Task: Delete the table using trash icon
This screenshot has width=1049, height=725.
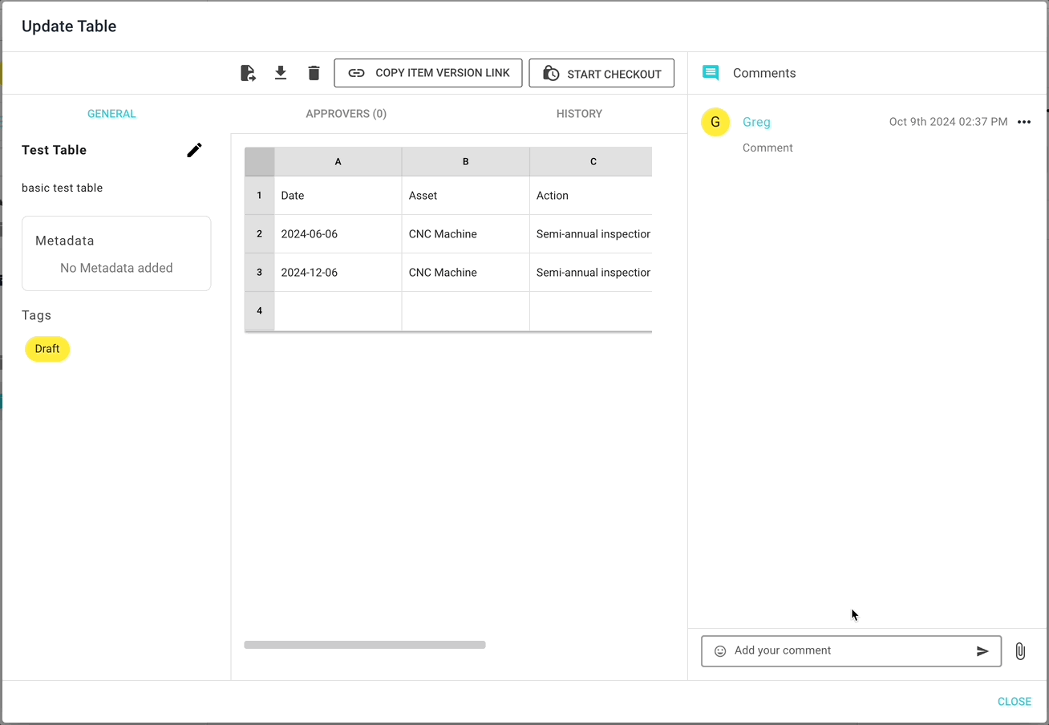Action: click(314, 73)
